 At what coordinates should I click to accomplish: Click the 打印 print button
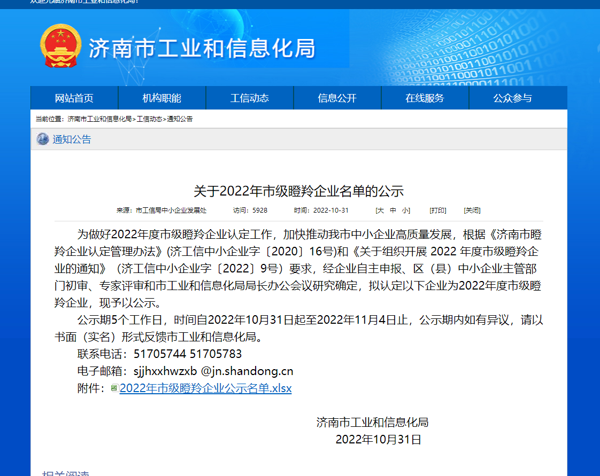pyautogui.click(x=438, y=210)
